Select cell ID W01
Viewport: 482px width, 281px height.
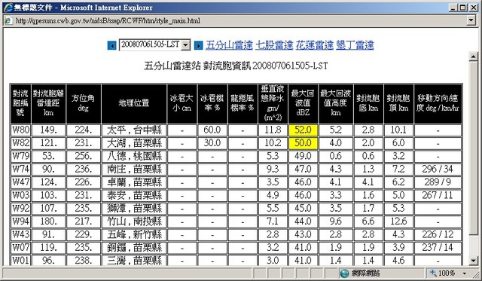click(x=20, y=261)
